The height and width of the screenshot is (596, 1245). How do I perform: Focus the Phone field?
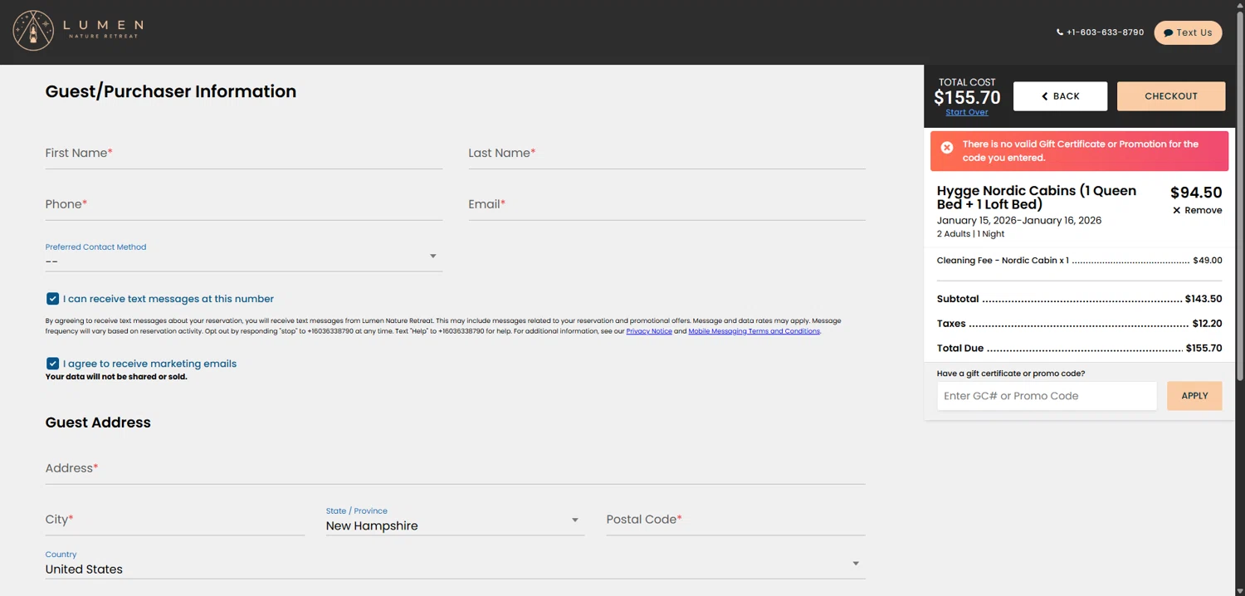click(x=243, y=205)
